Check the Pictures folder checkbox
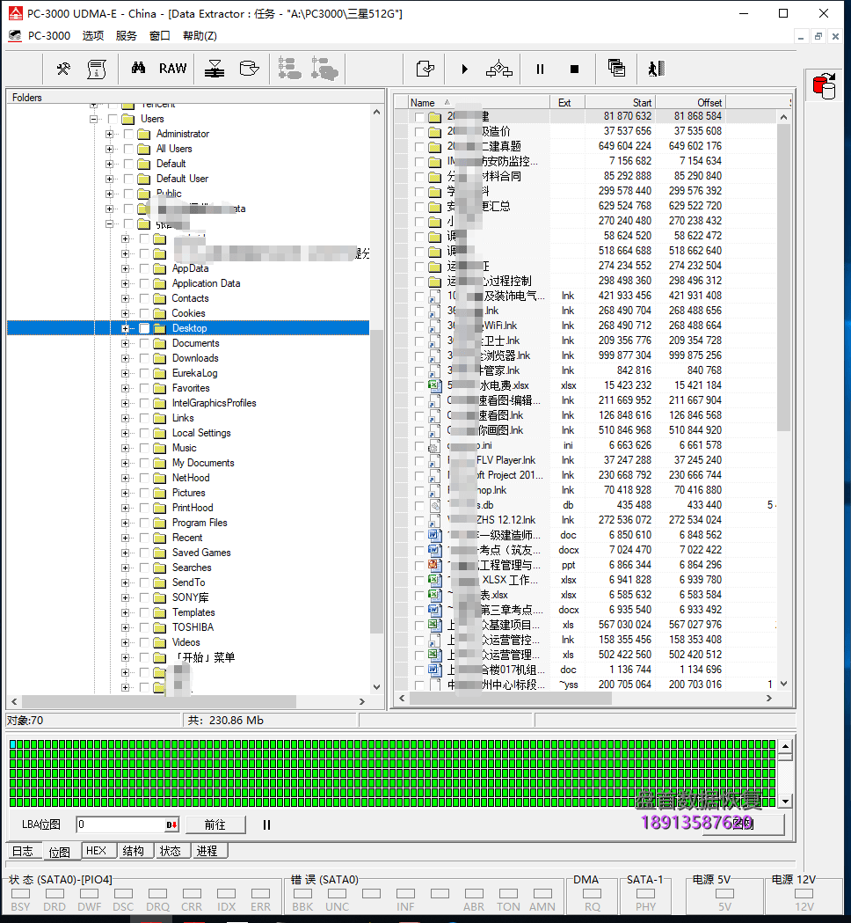The height and width of the screenshot is (923, 851). pos(144,493)
